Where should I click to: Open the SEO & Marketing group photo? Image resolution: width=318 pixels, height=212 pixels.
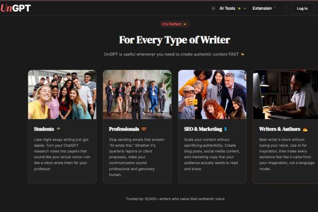coord(212,95)
